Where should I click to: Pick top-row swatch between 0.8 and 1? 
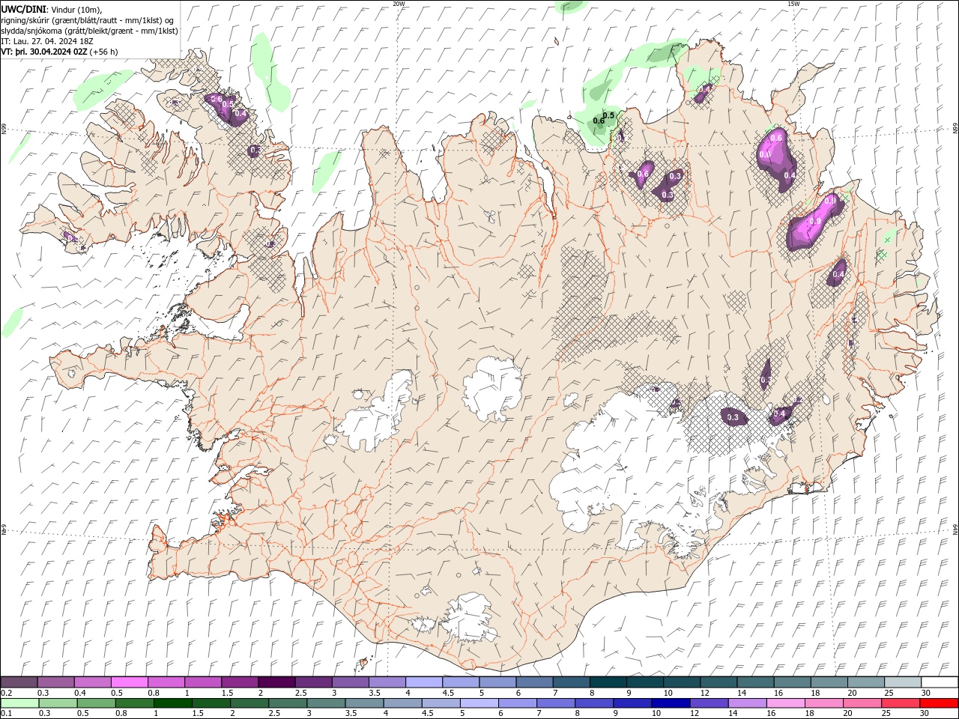(x=166, y=682)
